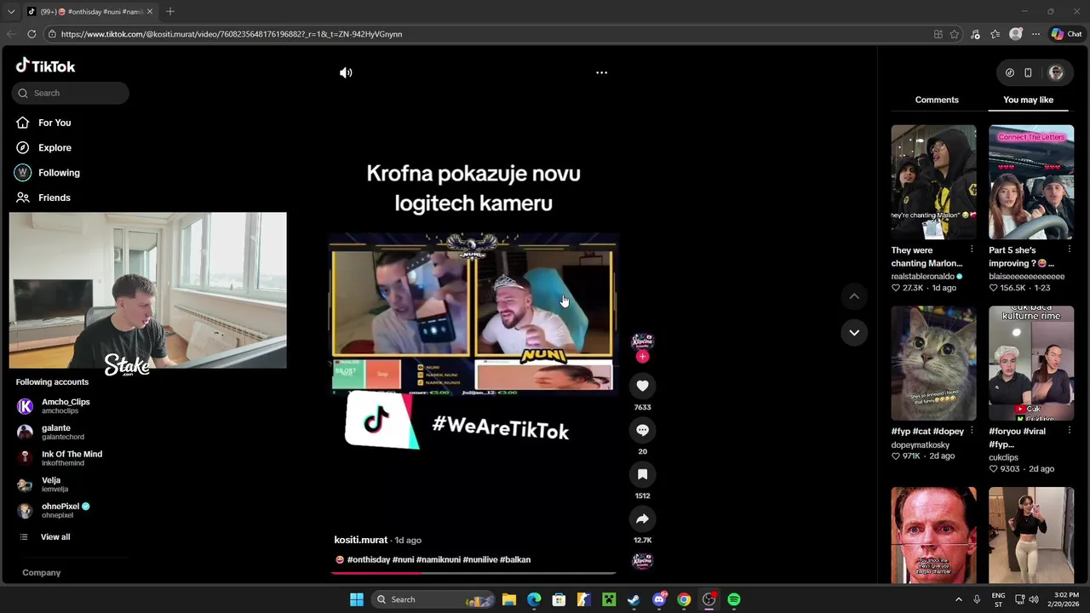Switch to the You may like tab
Screen dimensions: 1090x613
pos(1028,100)
